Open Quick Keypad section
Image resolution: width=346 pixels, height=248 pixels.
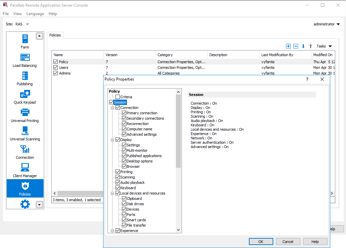tap(25, 97)
